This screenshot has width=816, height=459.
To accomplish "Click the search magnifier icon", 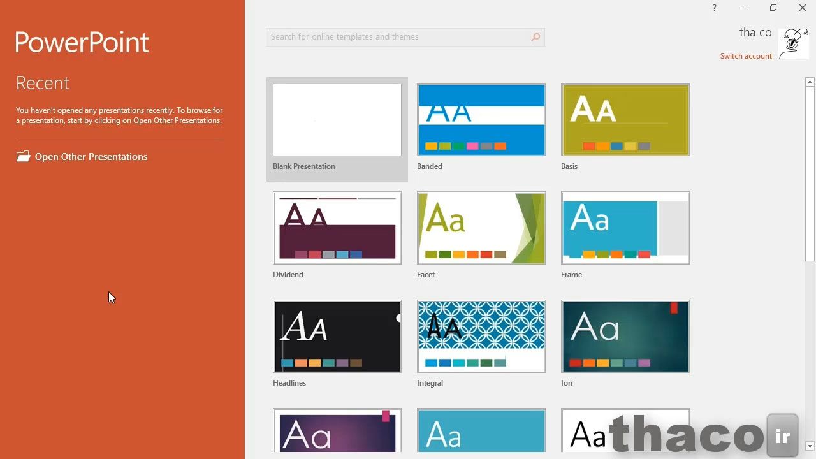I will coord(535,37).
